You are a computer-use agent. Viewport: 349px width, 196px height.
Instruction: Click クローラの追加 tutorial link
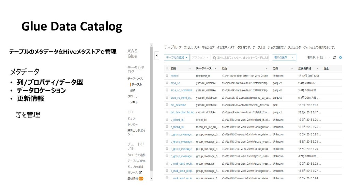point(136,155)
